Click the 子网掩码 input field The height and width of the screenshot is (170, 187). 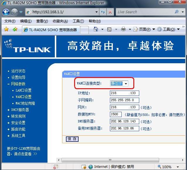pyautogui.click(x=124, y=100)
